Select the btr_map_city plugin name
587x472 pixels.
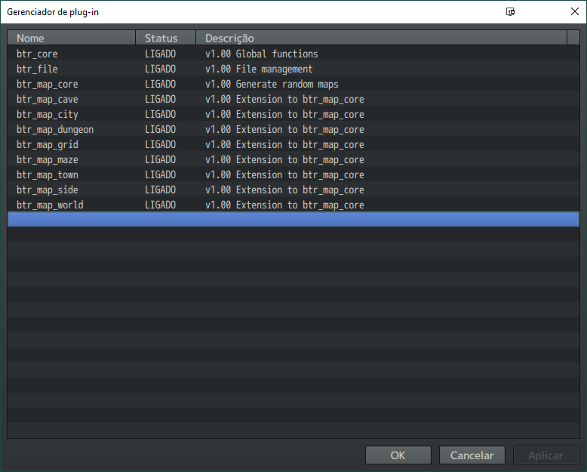click(x=48, y=114)
